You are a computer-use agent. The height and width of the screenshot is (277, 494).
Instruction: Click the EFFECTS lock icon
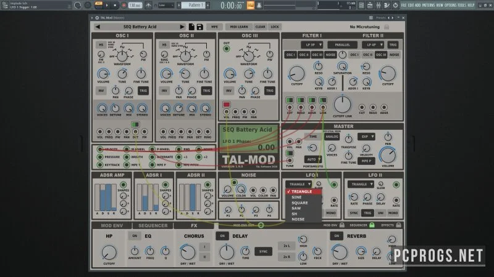coord(398,225)
